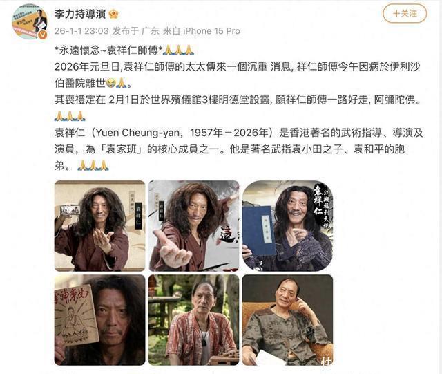
Task: Open third photo with blue book
Action: (x=287, y=226)
